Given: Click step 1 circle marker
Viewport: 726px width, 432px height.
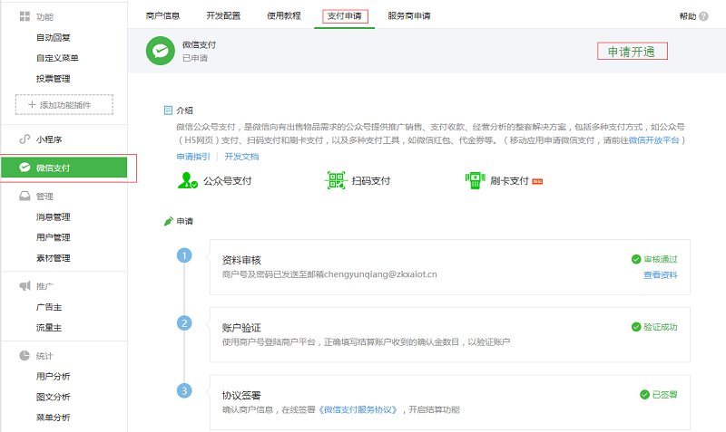Looking at the screenshot, I should (184, 255).
